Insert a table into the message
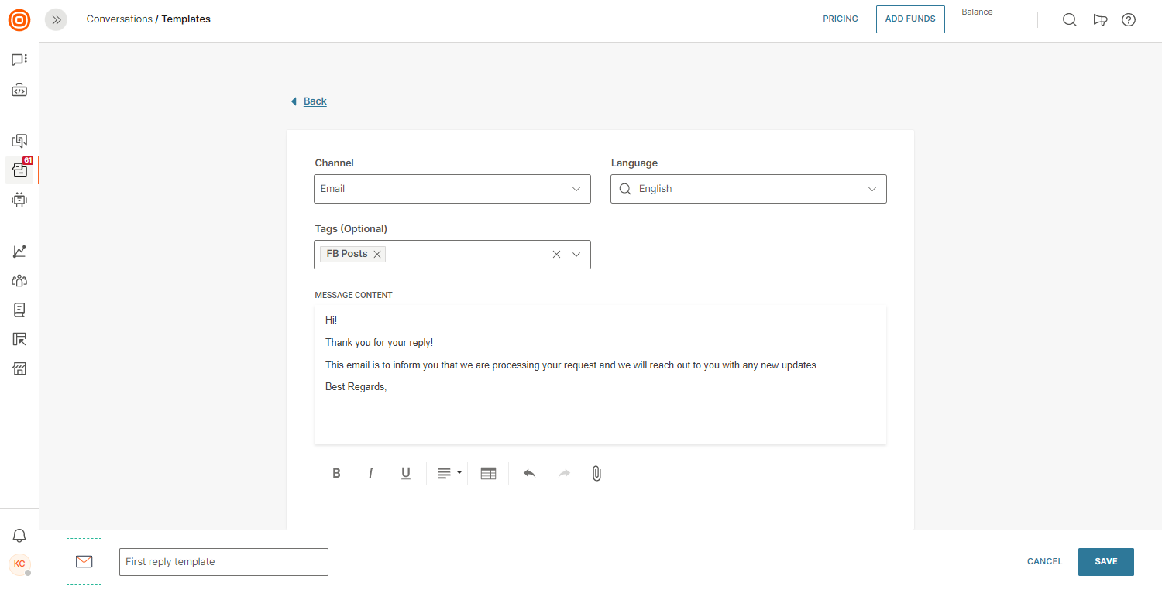Screen dimensions: 1162x593 [488, 474]
